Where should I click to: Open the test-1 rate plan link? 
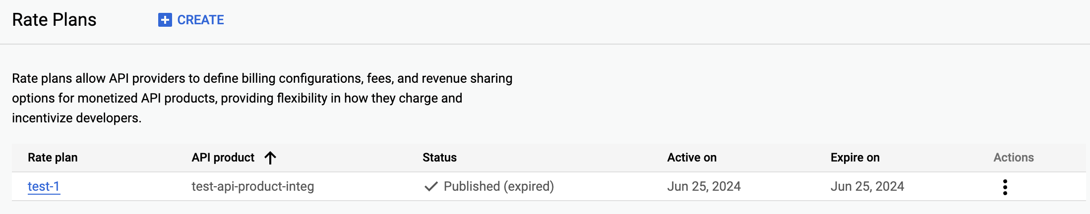[x=44, y=186]
